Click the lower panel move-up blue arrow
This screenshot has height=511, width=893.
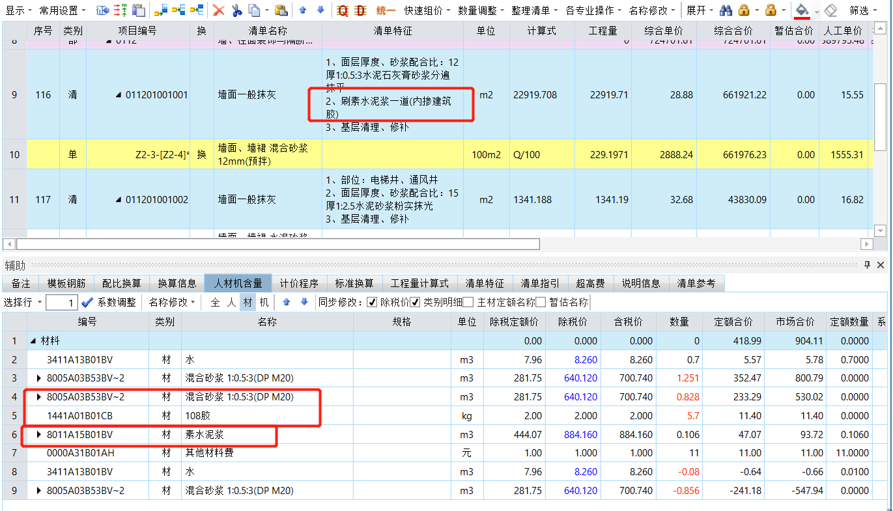(287, 303)
